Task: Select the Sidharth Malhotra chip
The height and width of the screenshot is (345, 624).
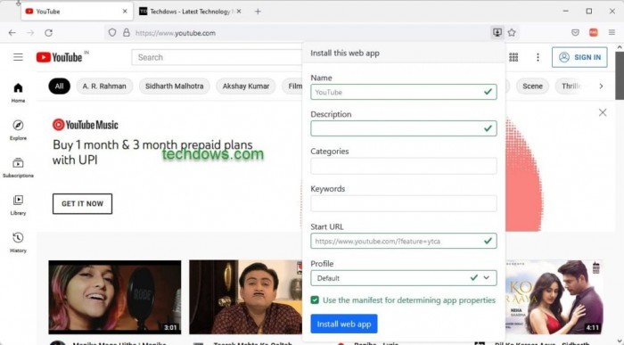Action: click(175, 86)
